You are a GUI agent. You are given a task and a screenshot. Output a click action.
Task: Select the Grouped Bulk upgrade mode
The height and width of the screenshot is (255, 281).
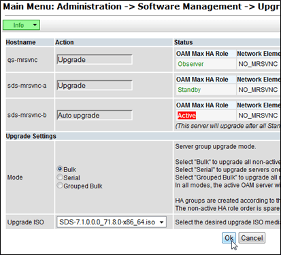click(x=60, y=186)
